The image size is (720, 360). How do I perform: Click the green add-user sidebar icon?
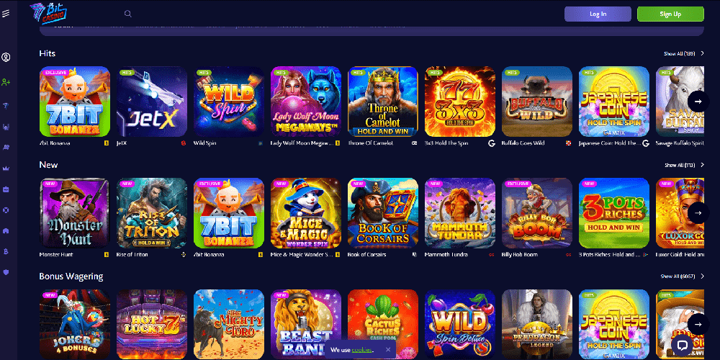point(6,82)
